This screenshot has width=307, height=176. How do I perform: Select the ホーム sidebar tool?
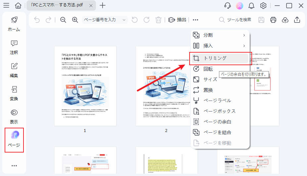[x=14, y=24]
